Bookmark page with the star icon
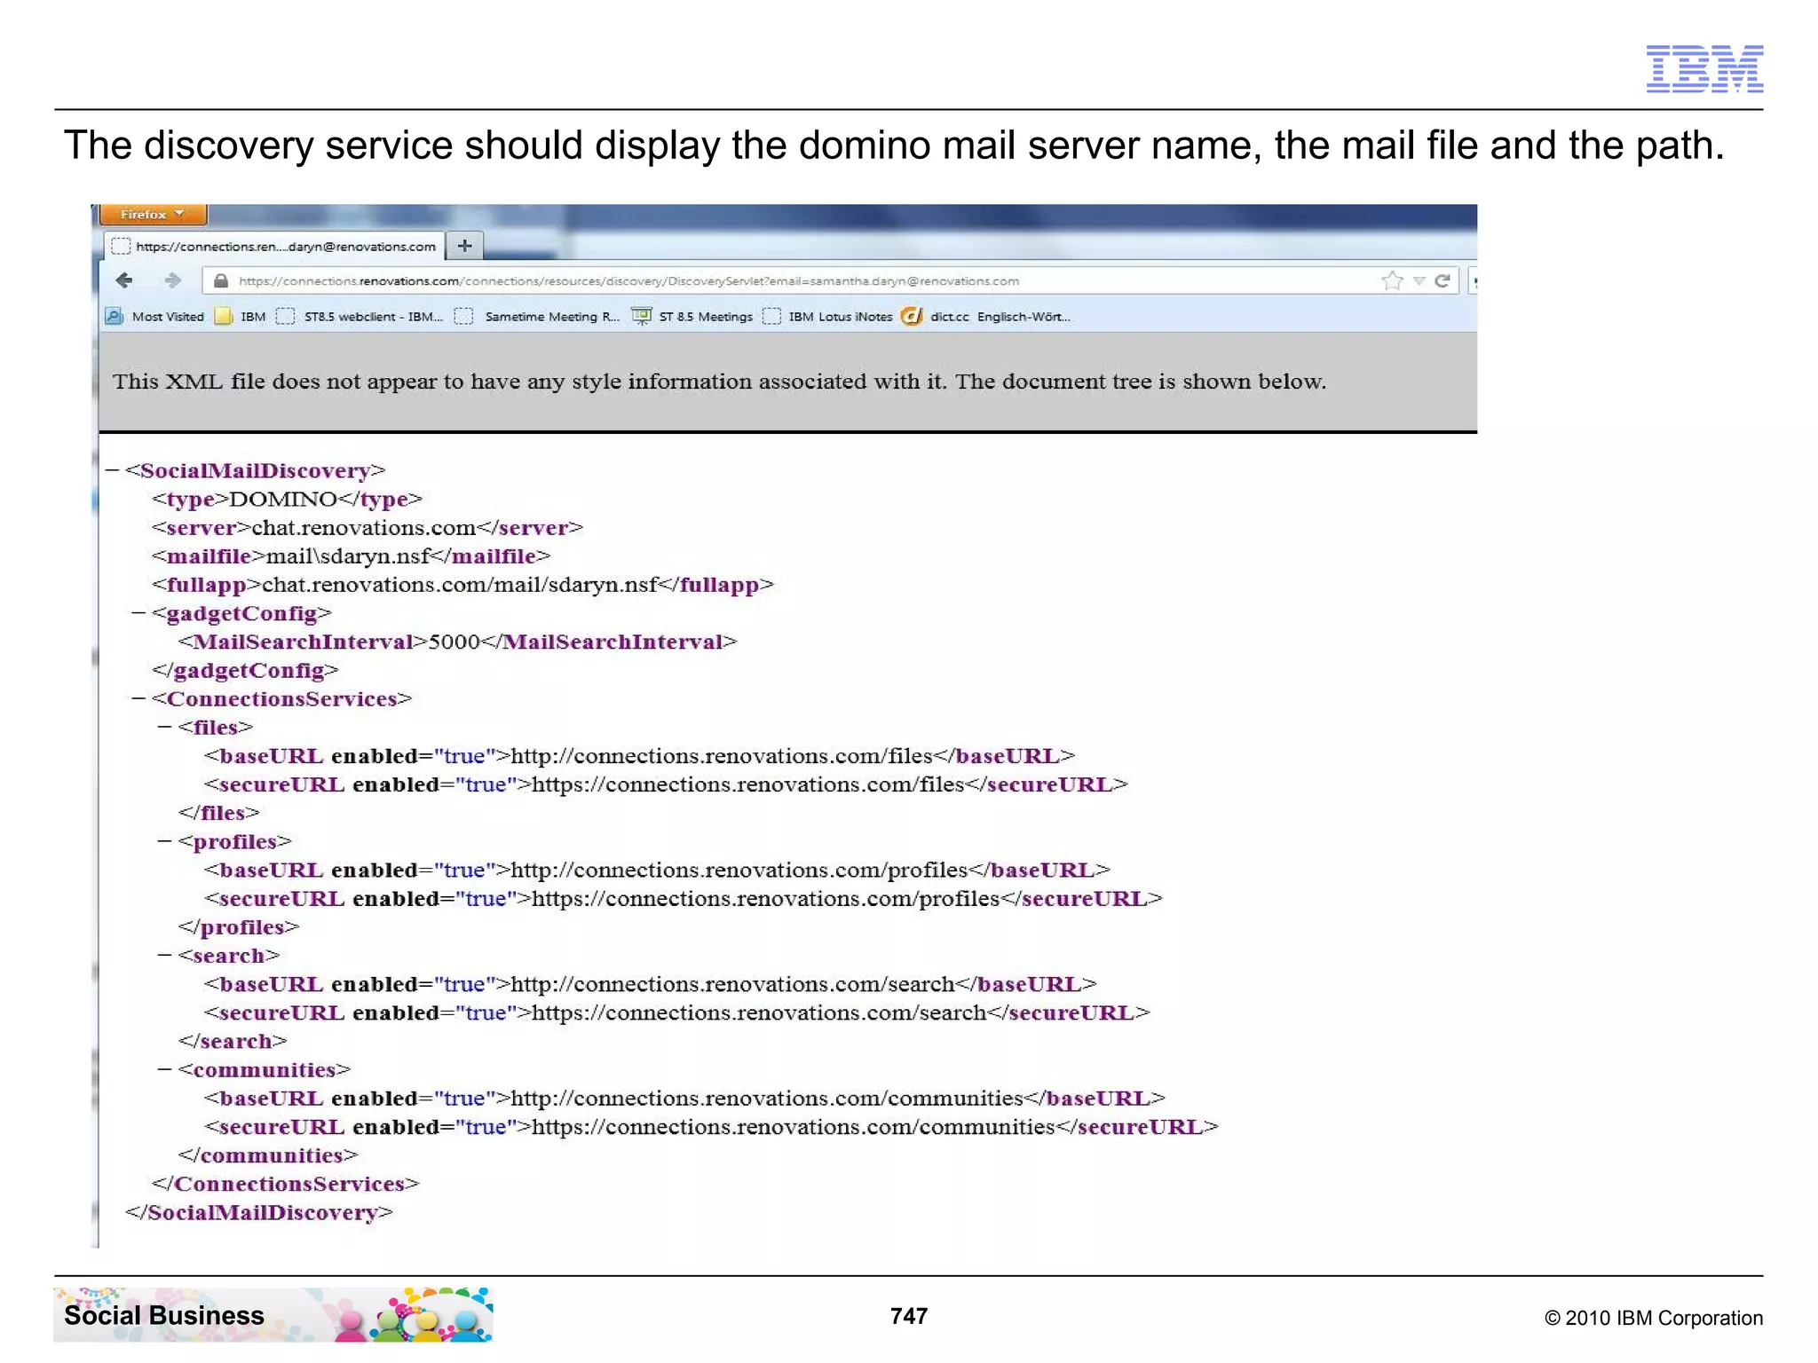1818x1363 pixels. point(1392,280)
